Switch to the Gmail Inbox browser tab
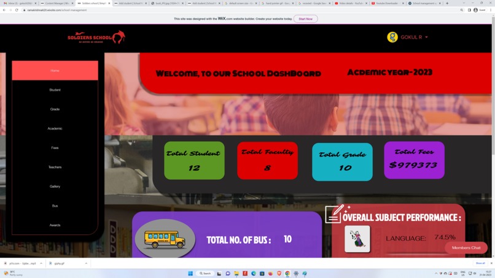This screenshot has height=278, width=495. pyautogui.click(x=19, y=3)
